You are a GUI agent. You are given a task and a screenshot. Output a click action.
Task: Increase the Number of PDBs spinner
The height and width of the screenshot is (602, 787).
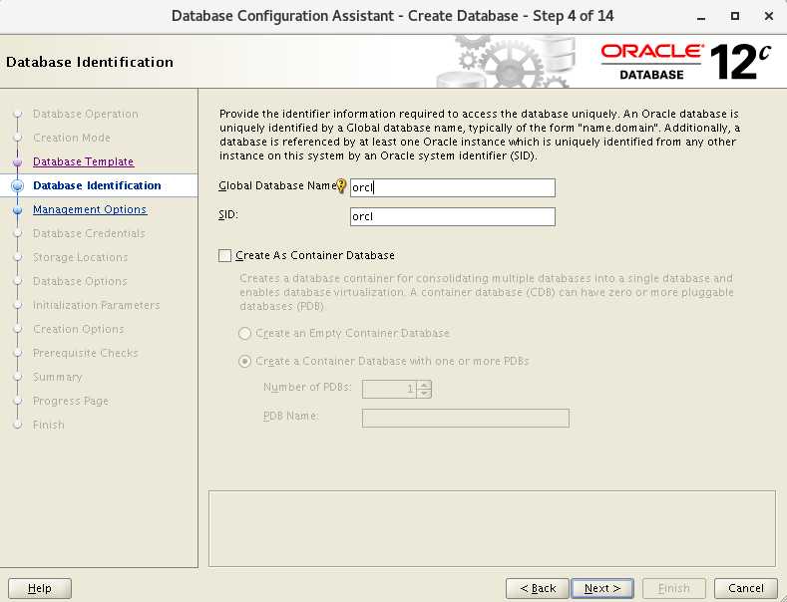pyautogui.click(x=424, y=385)
